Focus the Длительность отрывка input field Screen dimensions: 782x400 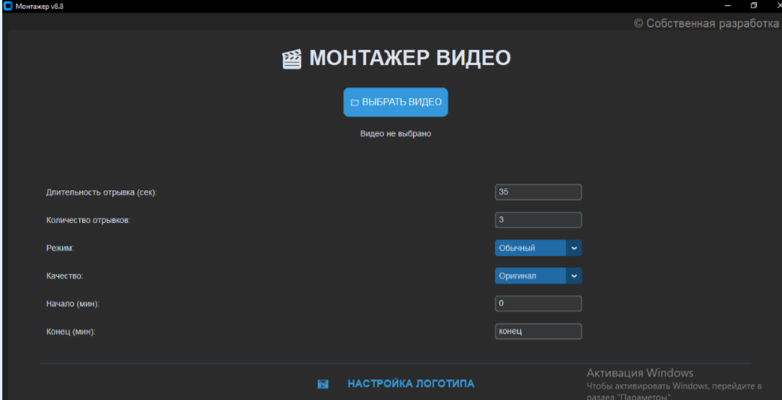(x=538, y=192)
